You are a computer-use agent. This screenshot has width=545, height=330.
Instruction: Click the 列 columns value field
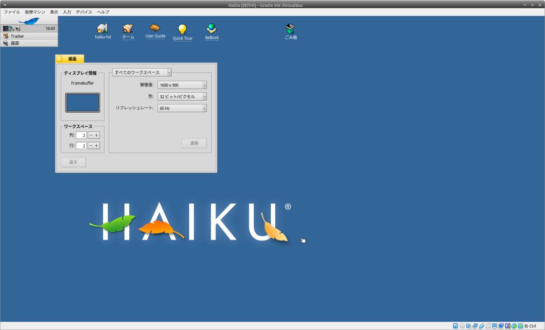81,135
